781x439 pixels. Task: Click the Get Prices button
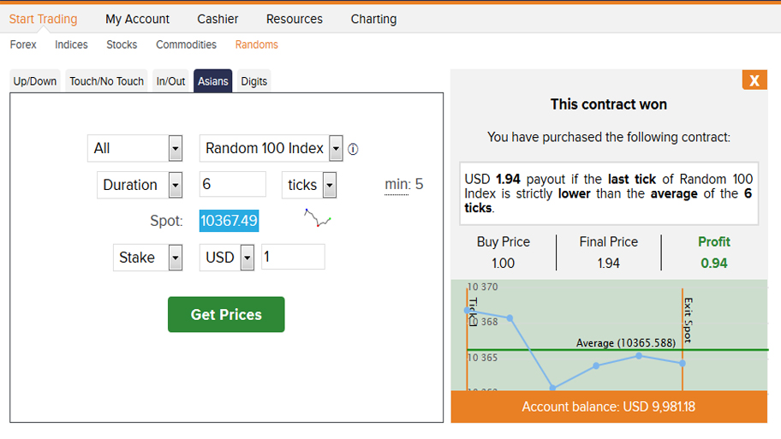(226, 315)
